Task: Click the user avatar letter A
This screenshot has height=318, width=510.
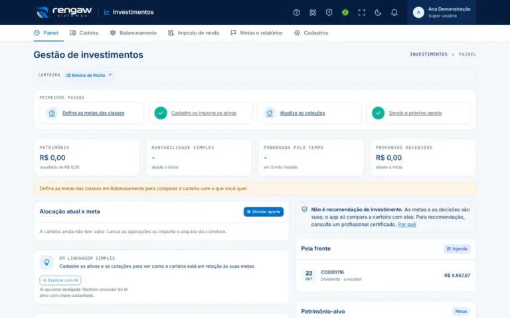Action: point(418,13)
